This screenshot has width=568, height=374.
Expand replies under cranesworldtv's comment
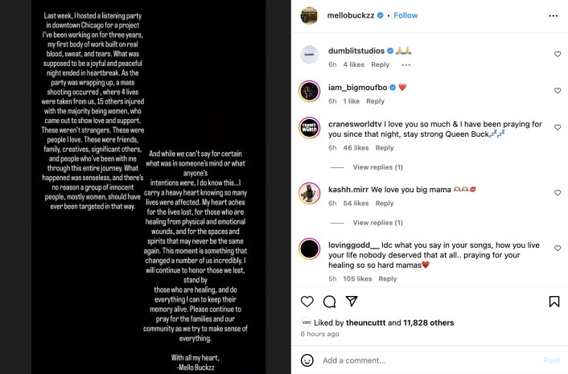point(377,167)
